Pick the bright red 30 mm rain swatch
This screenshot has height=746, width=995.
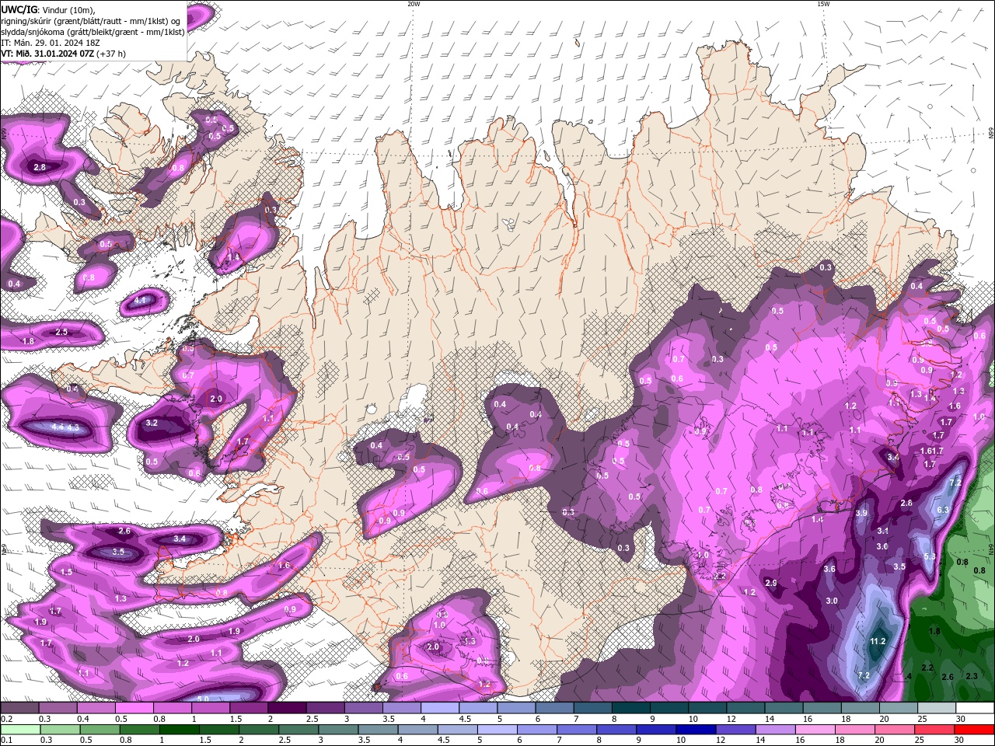tap(974, 729)
